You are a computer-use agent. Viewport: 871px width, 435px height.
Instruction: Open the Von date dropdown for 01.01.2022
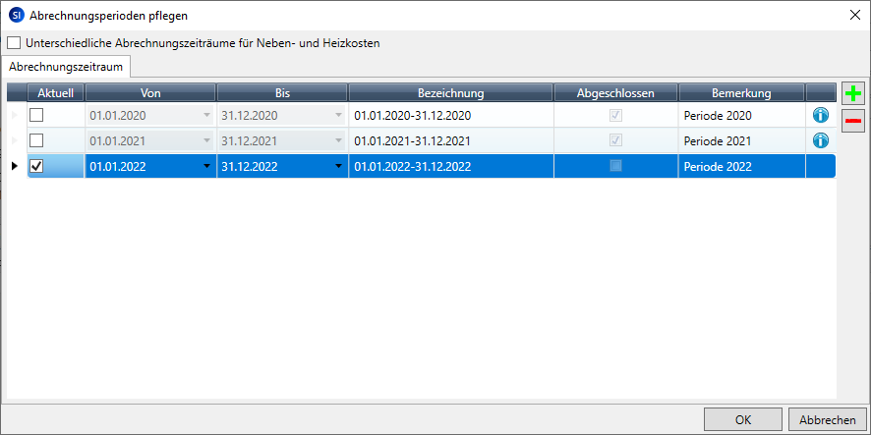pyautogui.click(x=206, y=166)
